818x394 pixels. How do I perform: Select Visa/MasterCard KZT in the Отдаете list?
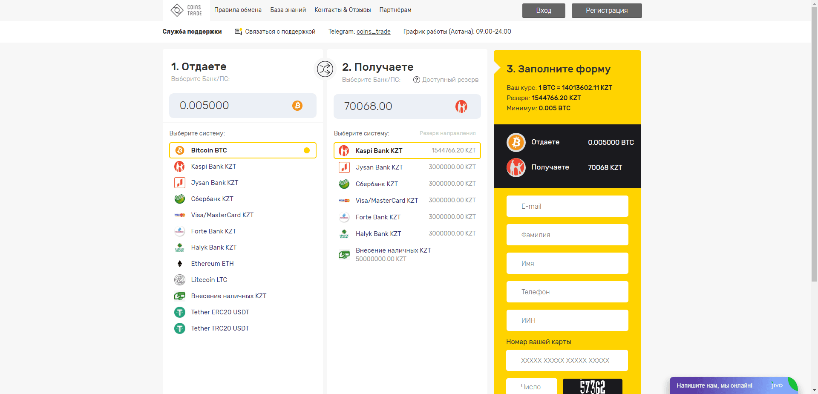tap(222, 215)
